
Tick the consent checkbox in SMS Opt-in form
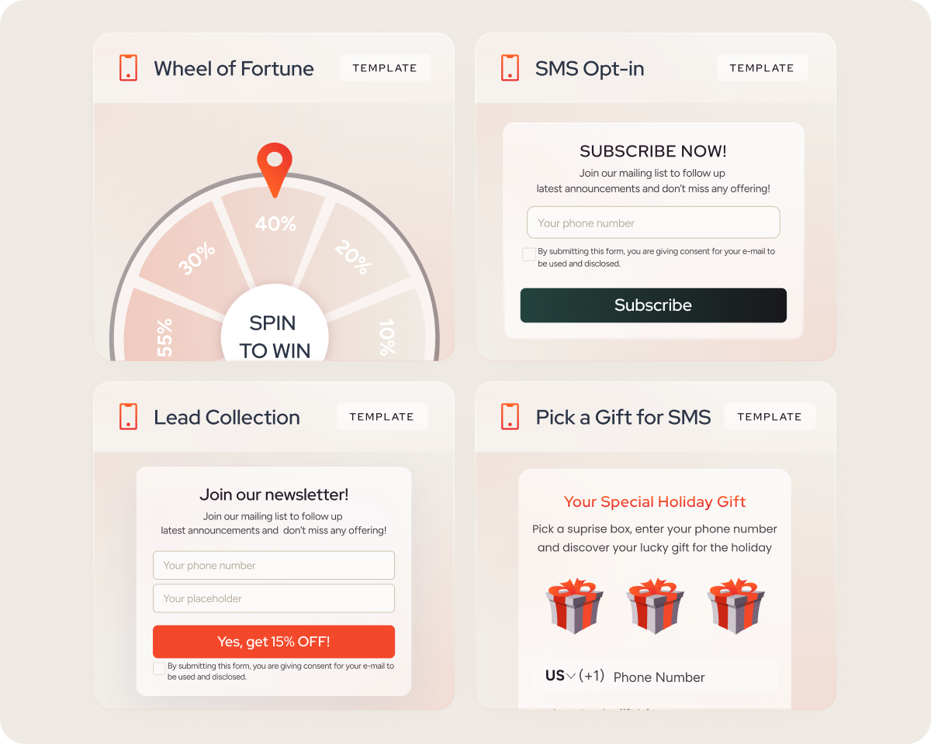click(528, 254)
